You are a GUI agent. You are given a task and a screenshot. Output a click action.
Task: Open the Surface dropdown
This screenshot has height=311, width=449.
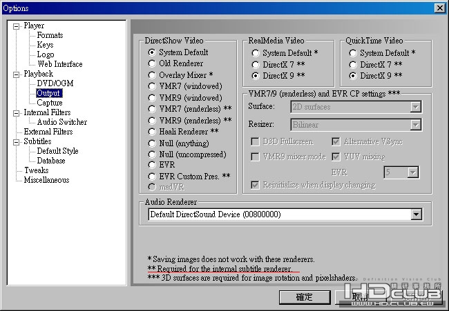coord(356,107)
